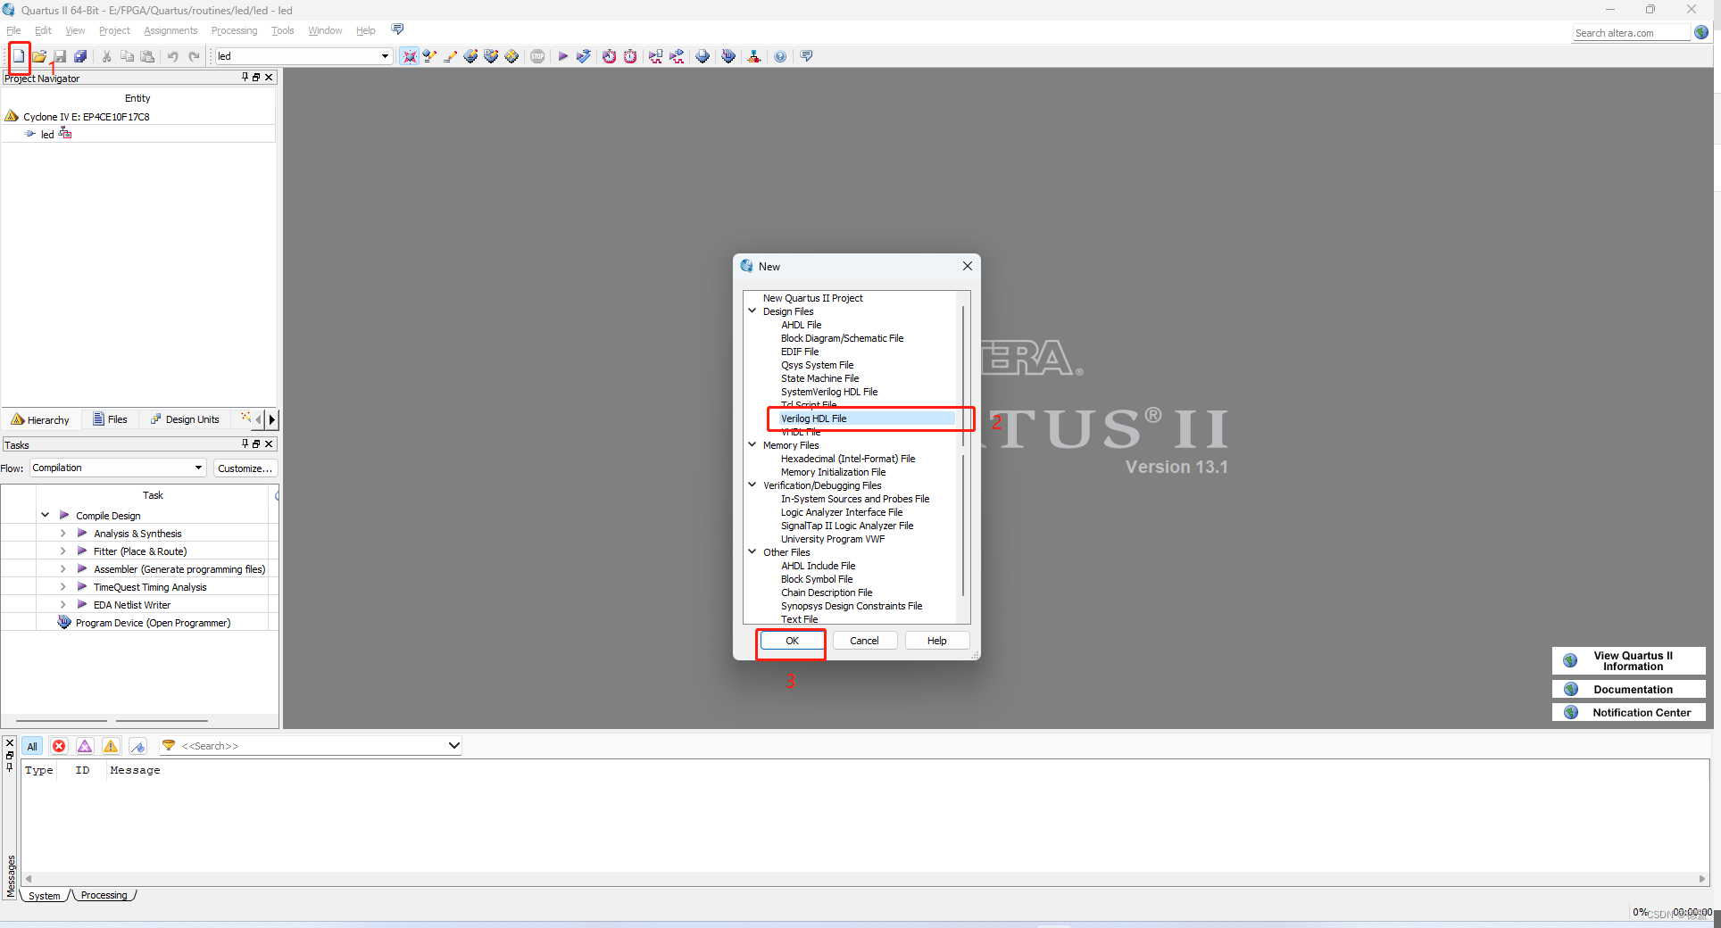Image resolution: width=1721 pixels, height=928 pixels.
Task: Open the File menu
Action: [13, 30]
